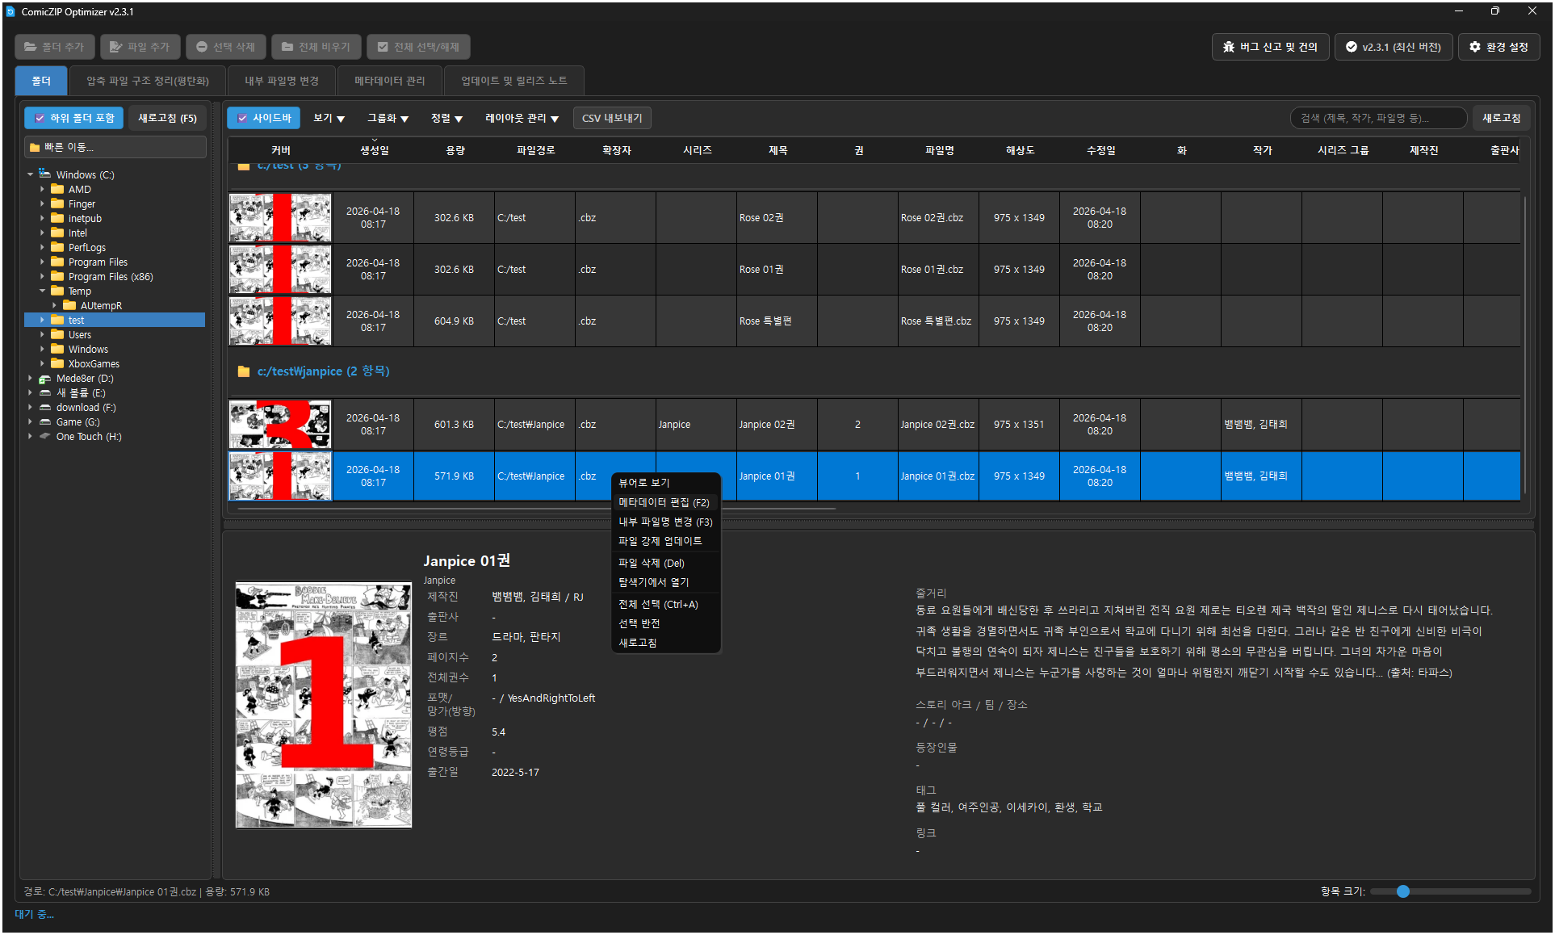The image size is (1555, 935).
Task: Click the bug report button icon
Action: click(1228, 47)
